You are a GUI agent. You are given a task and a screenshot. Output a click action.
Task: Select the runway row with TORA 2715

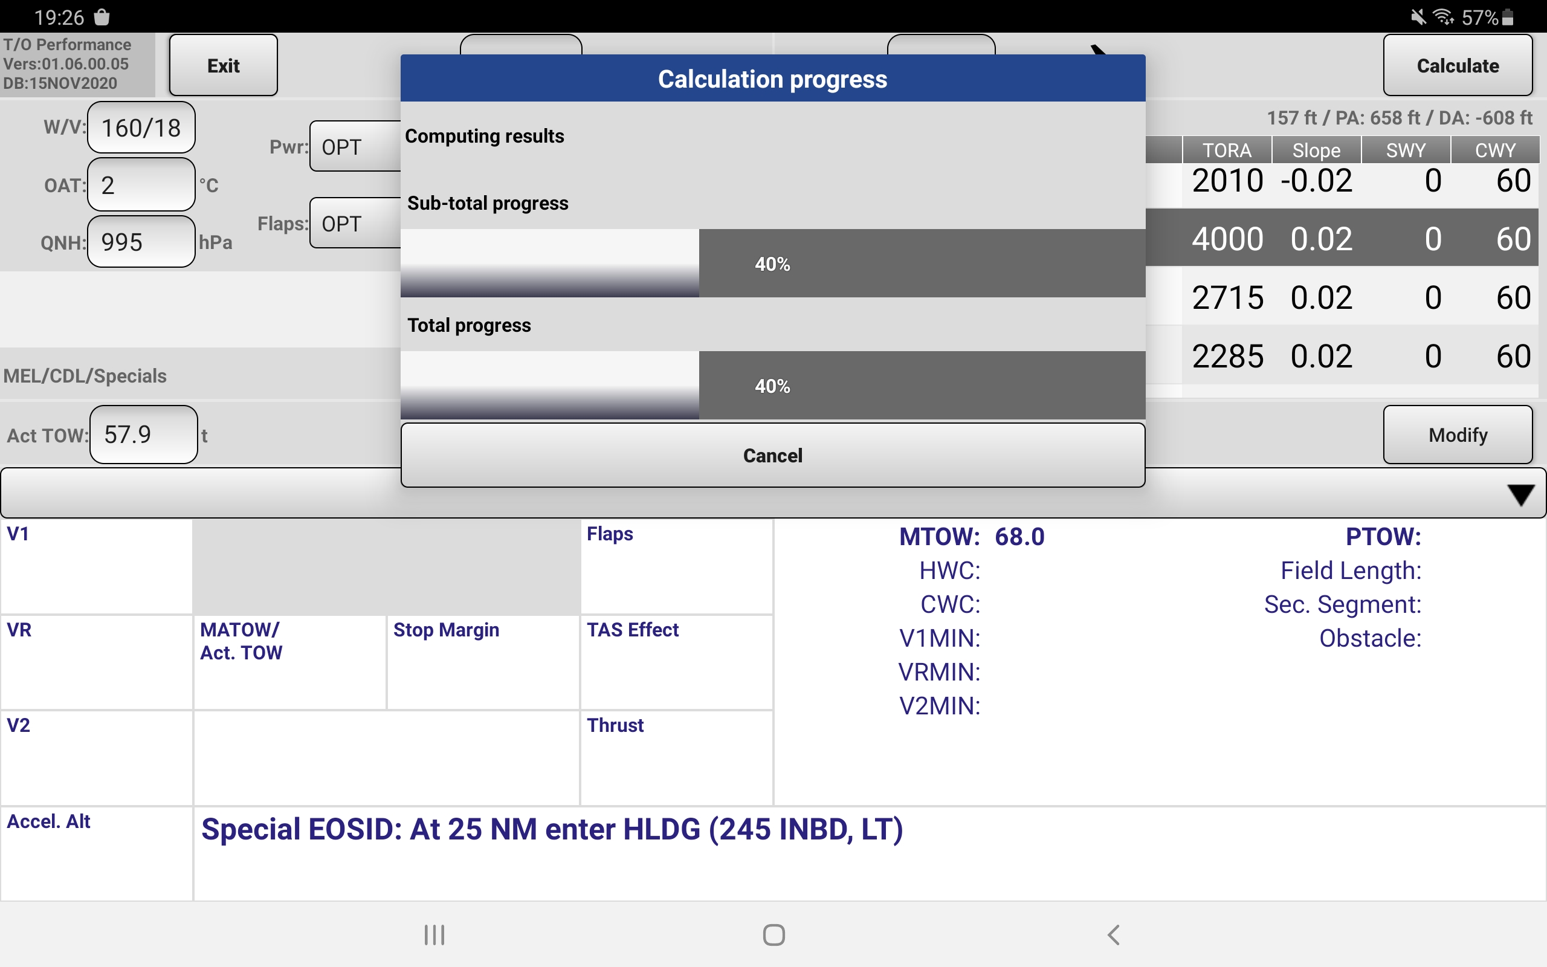pos(1342,297)
